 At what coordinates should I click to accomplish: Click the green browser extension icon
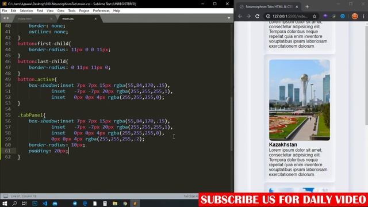pos(334,16)
